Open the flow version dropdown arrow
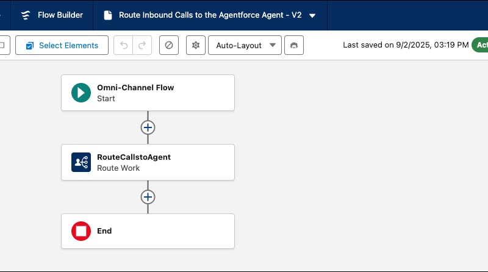Image resolution: width=488 pixels, height=272 pixels. click(x=312, y=16)
